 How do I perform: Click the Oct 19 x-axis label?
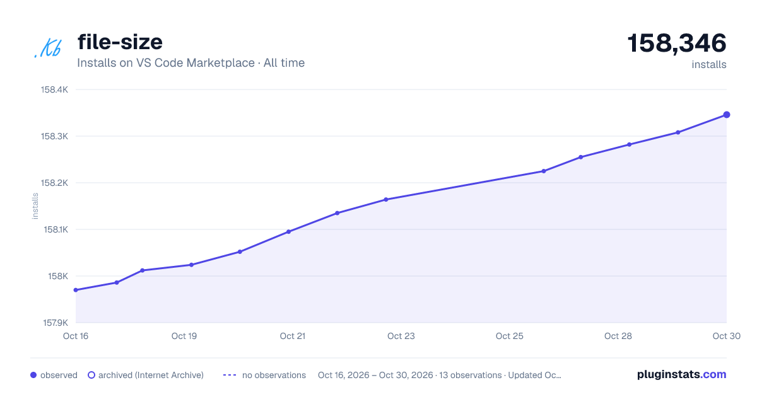click(x=184, y=336)
